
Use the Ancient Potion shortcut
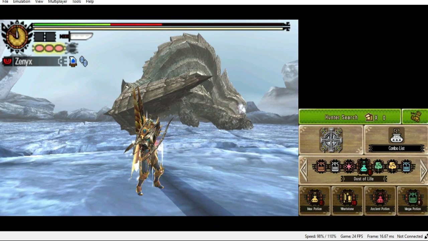tap(380, 200)
